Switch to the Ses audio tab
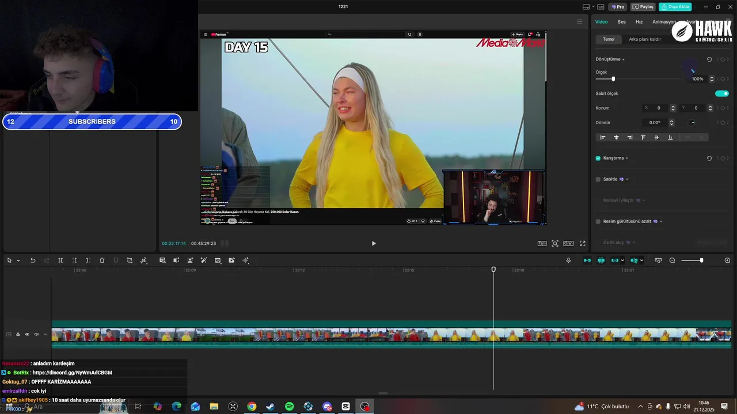This screenshot has height=414, width=737. (622, 22)
